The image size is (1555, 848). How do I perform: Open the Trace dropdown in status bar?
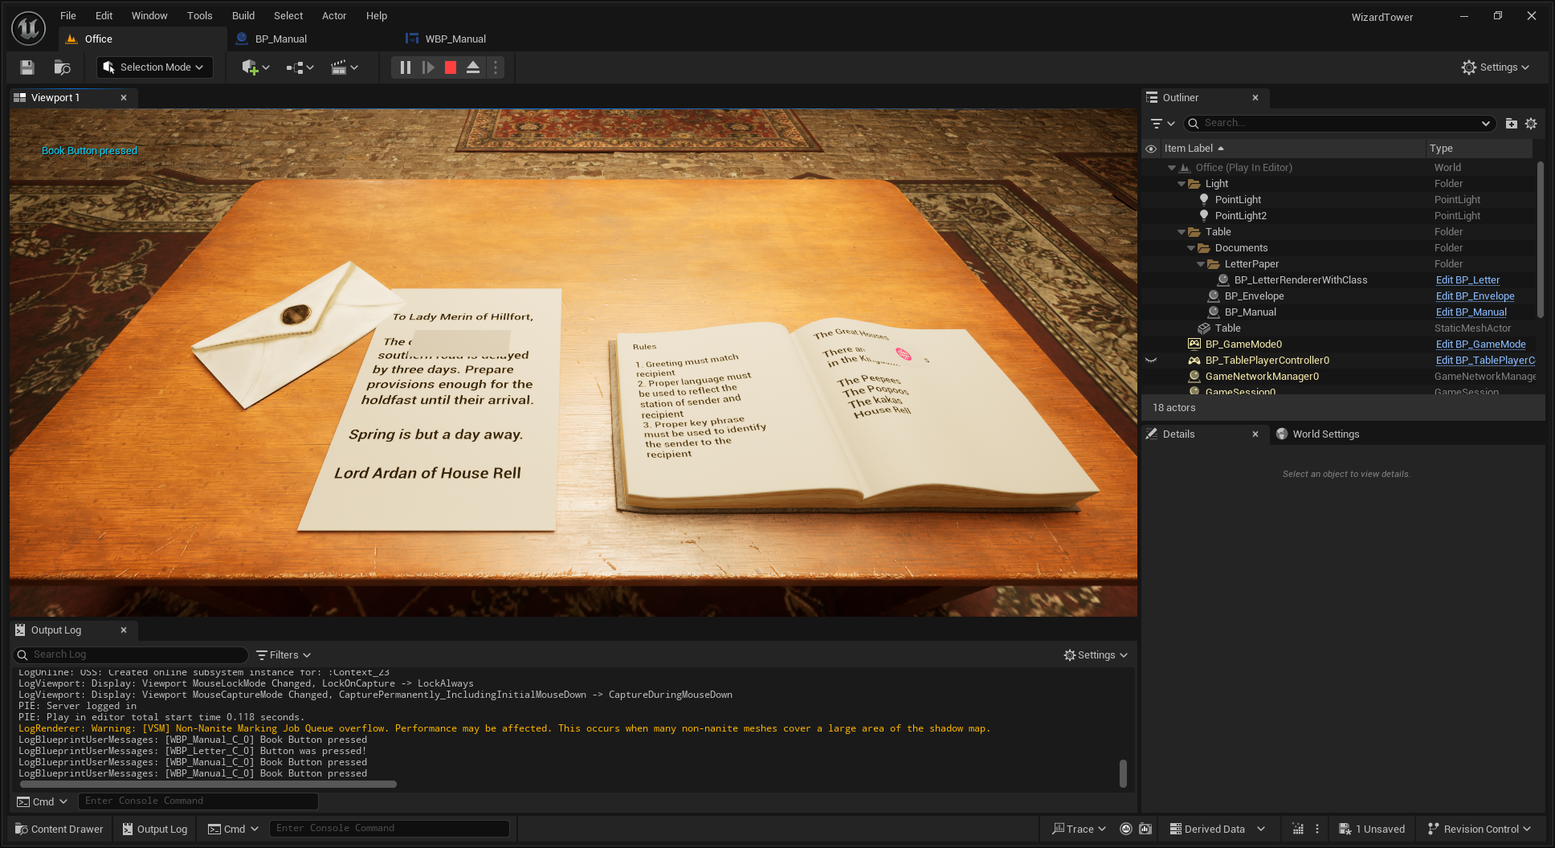click(1079, 829)
